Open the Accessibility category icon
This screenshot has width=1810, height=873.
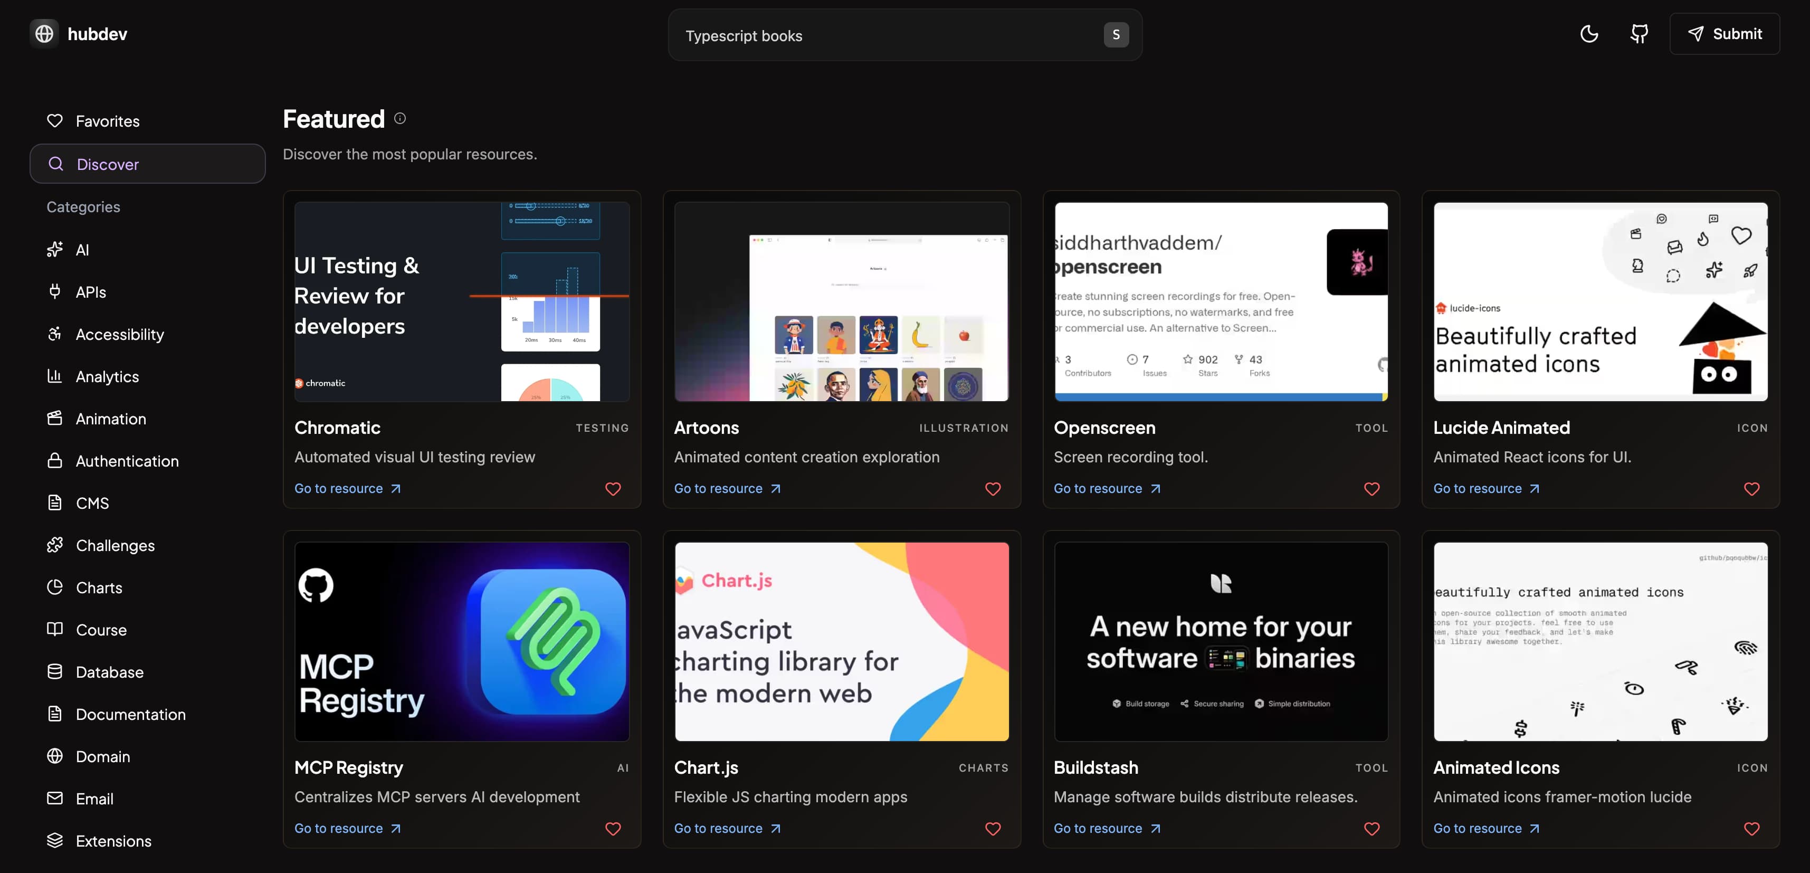point(55,334)
